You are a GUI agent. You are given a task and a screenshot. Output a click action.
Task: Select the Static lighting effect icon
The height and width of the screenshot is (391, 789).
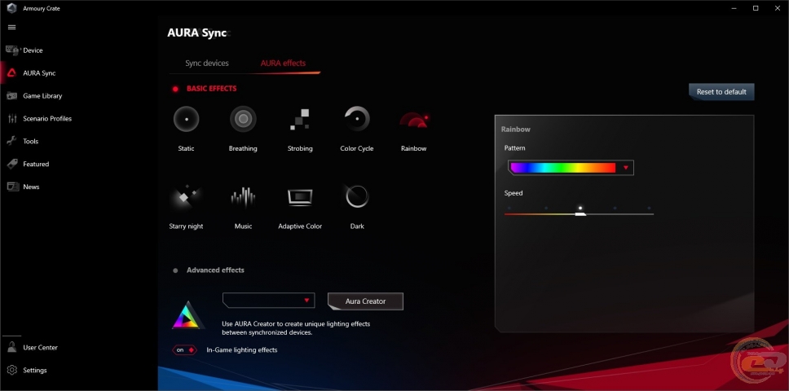coord(186,120)
